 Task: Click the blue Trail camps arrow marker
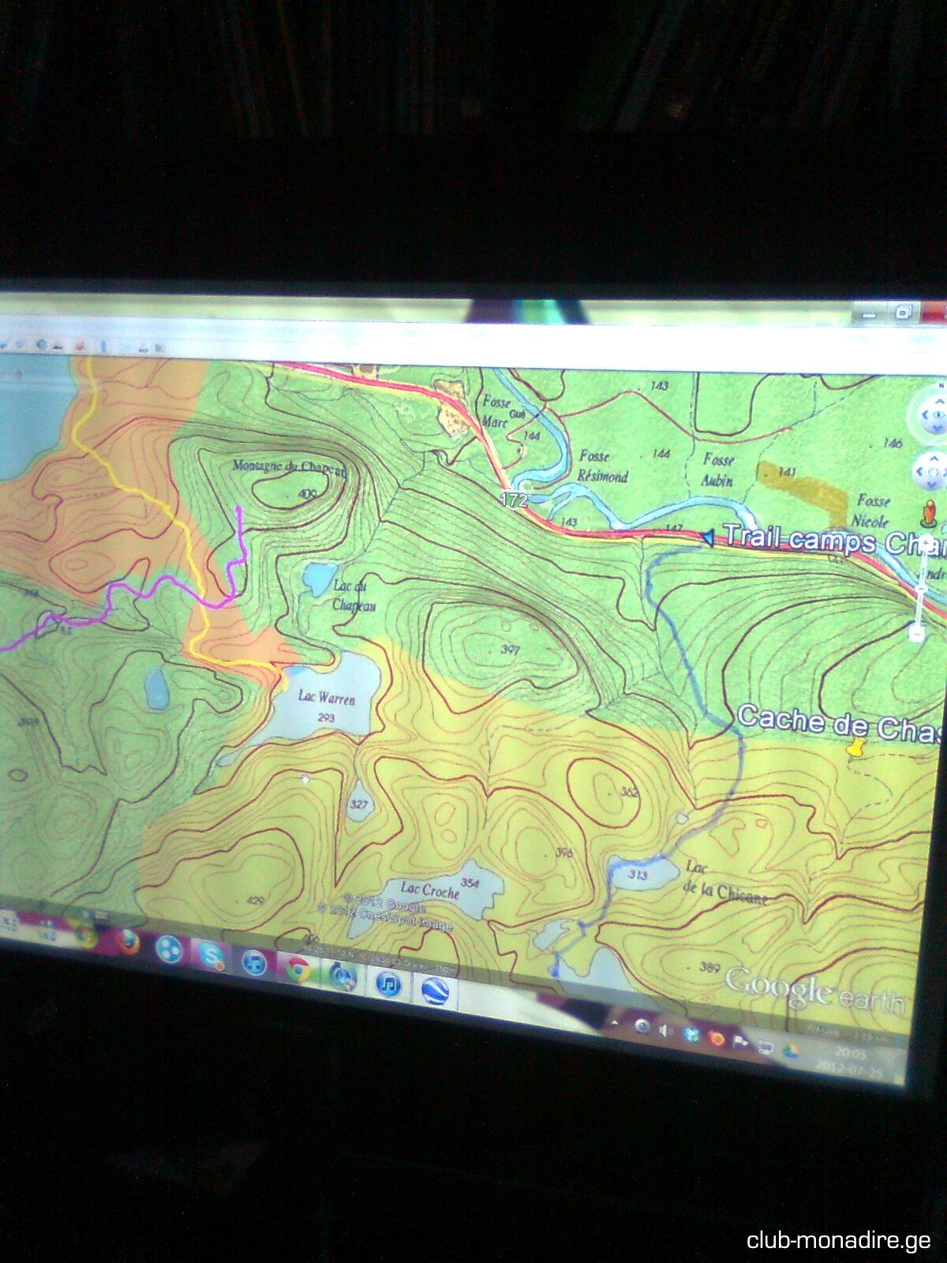[x=708, y=538]
